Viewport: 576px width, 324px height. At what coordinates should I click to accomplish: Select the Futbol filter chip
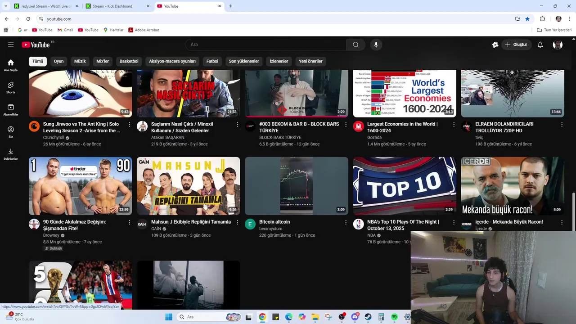(x=212, y=61)
